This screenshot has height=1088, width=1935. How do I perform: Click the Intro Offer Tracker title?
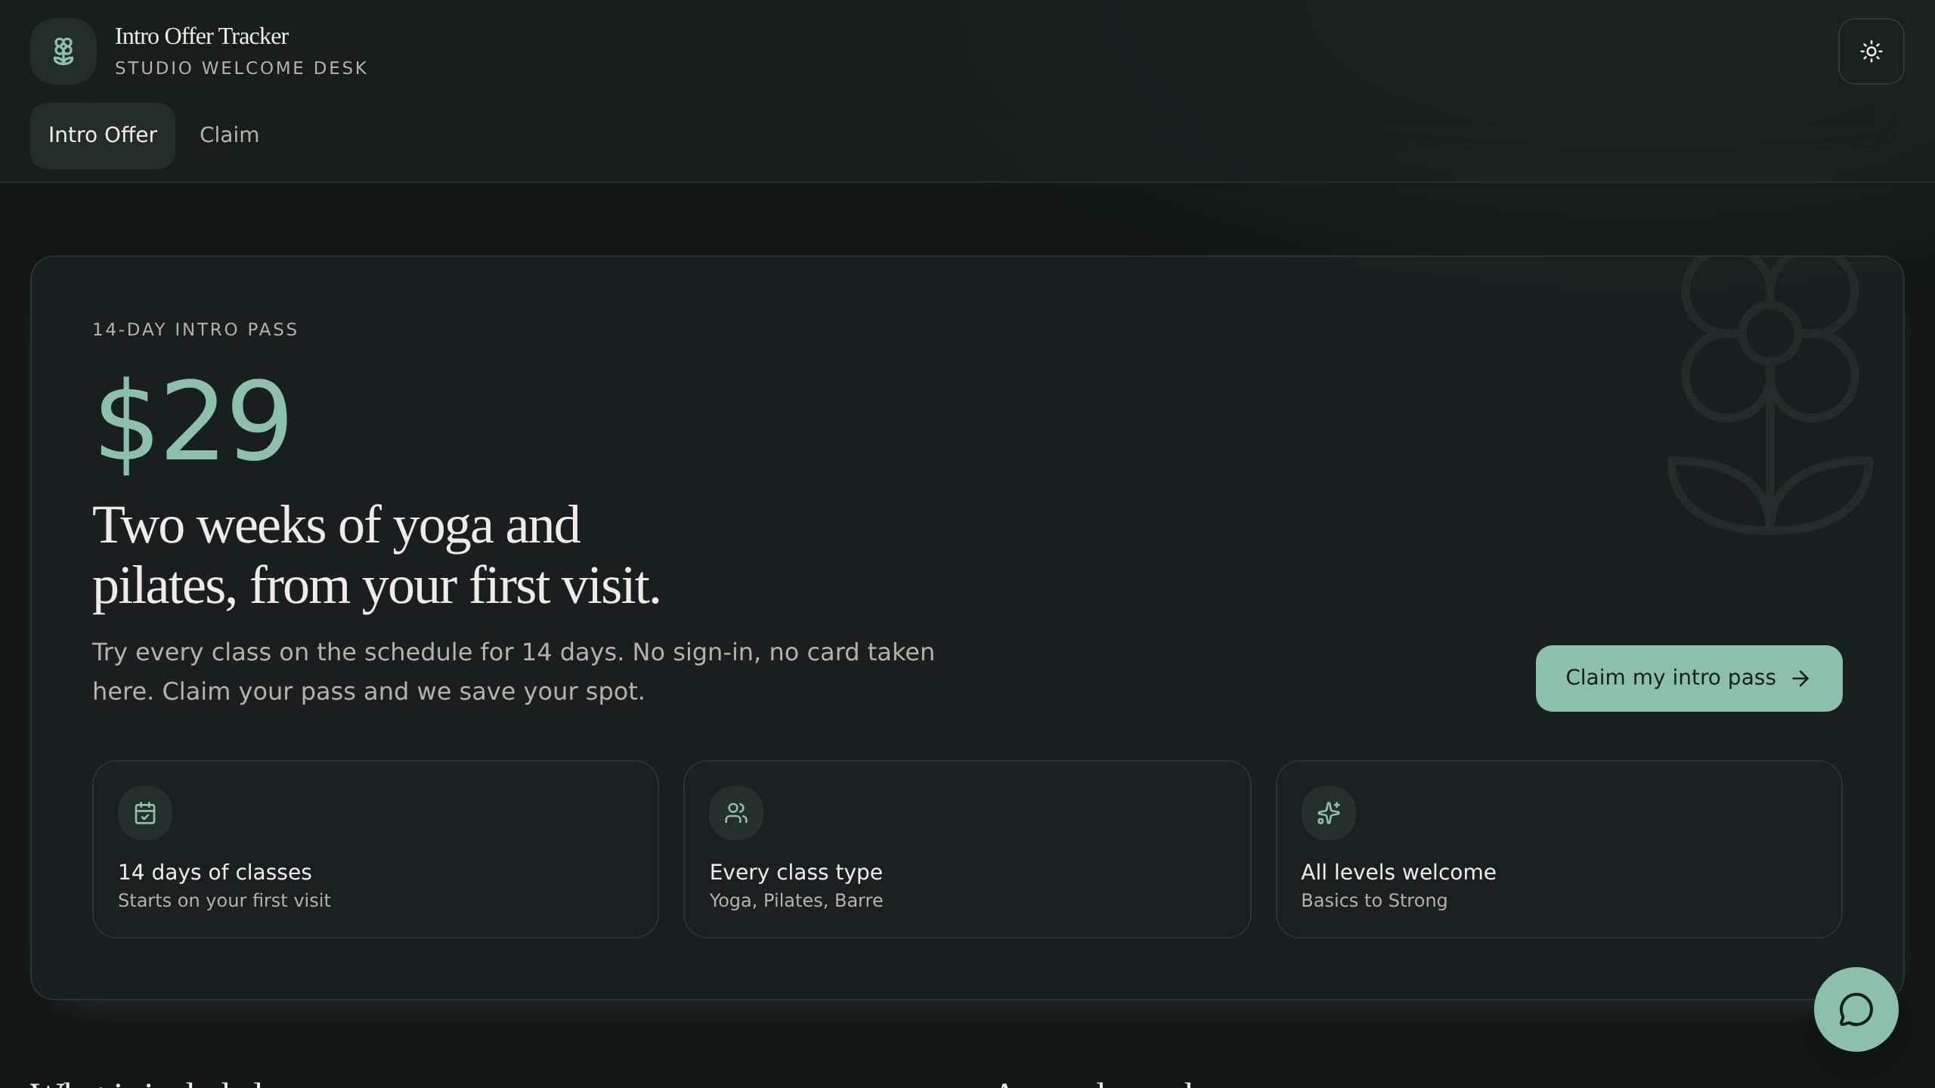pos(201,36)
